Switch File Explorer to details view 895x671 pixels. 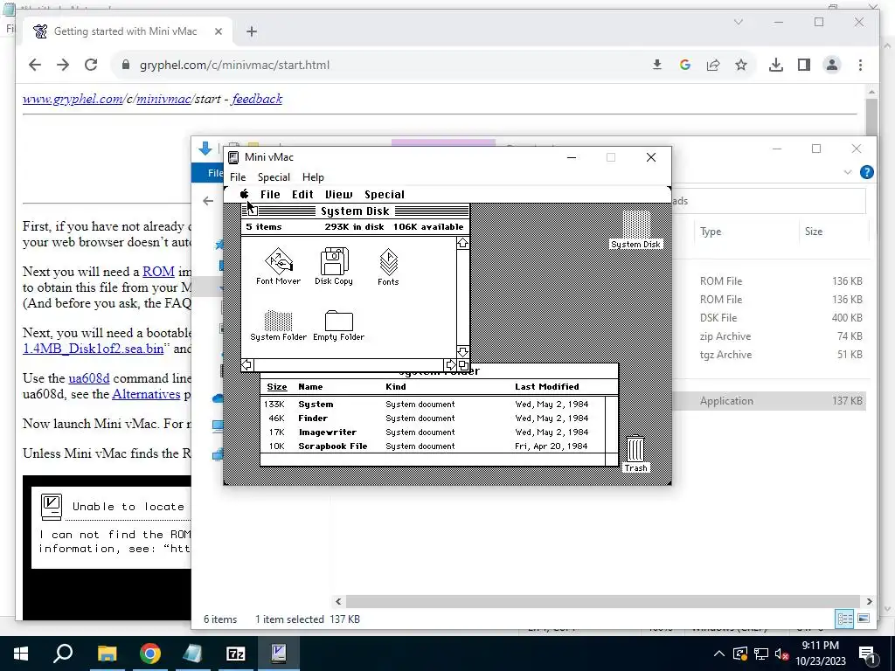tap(844, 619)
